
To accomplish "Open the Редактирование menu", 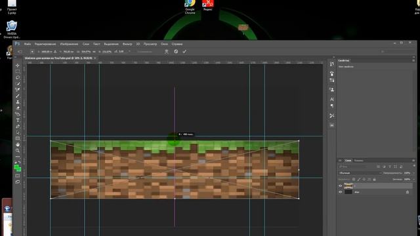I will 45,44.
